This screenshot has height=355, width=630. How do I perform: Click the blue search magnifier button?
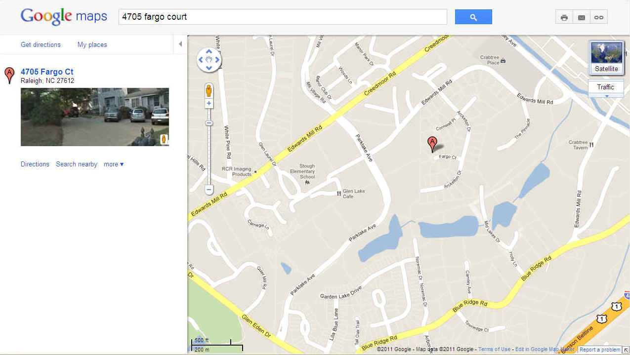click(473, 17)
